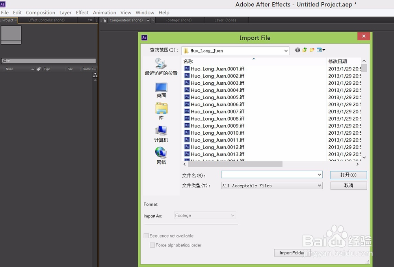Click the Project panel preview thumbnail
This screenshot has width=394, height=267.
(11, 35)
